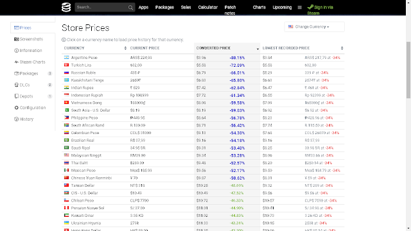
Task: Click the Steam sign-in icon
Action: 310,7
